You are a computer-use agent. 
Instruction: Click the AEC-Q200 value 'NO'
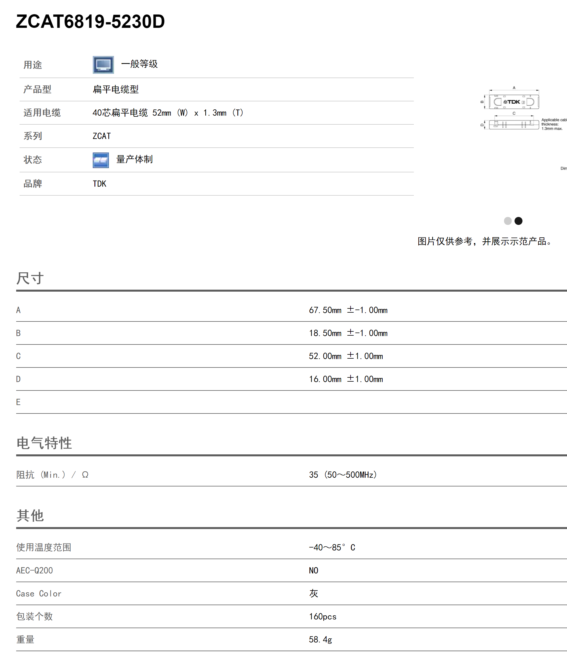tap(313, 570)
